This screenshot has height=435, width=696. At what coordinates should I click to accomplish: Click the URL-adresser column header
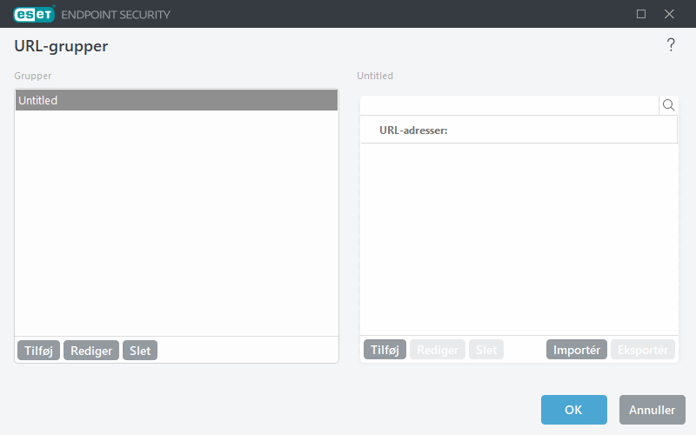519,130
